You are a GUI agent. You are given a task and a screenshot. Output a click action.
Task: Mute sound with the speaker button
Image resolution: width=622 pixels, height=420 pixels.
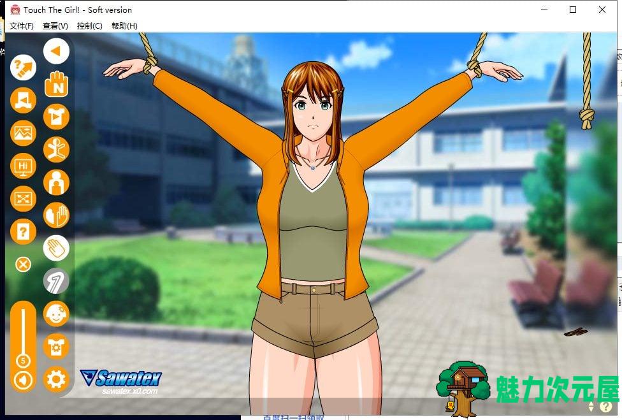[x=23, y=380]
